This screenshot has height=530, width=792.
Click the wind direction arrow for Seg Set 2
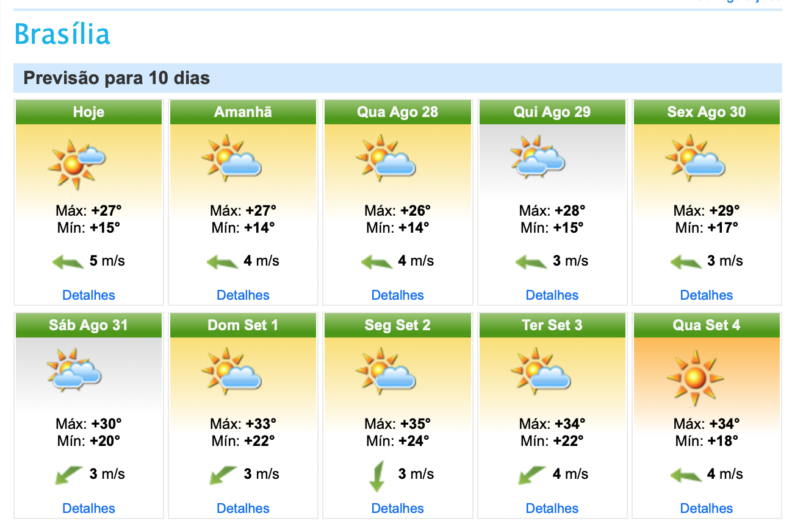(x=377, y=476)
